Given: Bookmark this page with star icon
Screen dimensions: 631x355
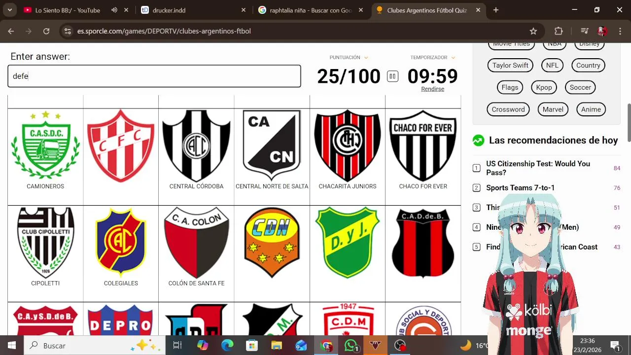Looking at the screenshot, I should pyautogui.click(x=533, y=31).
